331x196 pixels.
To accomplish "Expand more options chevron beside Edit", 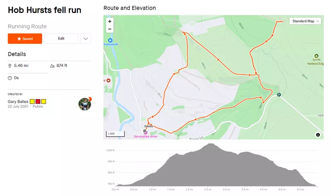I will pos(86,39).
